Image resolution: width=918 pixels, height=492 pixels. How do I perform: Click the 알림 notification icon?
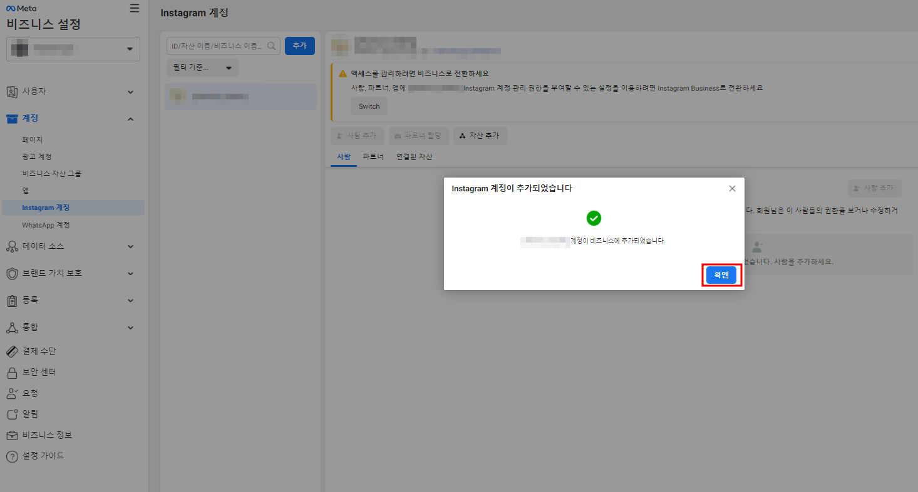tap(12, 414)
